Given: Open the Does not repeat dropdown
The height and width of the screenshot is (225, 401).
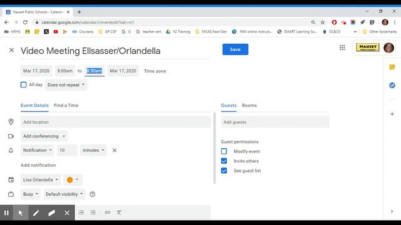Looking at the screenshot, I should click(66, 85).
